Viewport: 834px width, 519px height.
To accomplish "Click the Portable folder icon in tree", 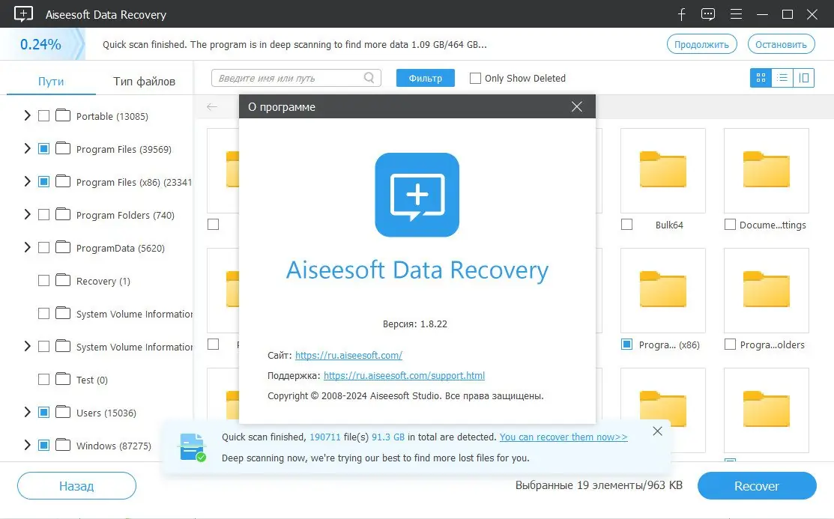I will click(63, 115).
